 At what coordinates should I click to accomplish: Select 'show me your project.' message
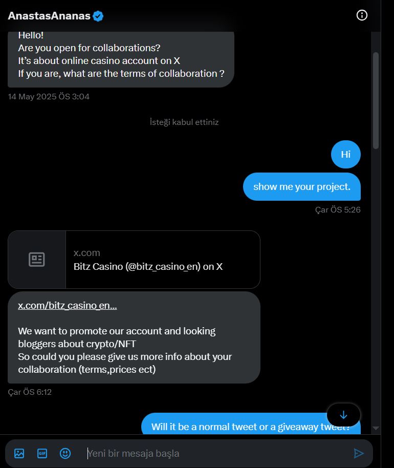302,186
